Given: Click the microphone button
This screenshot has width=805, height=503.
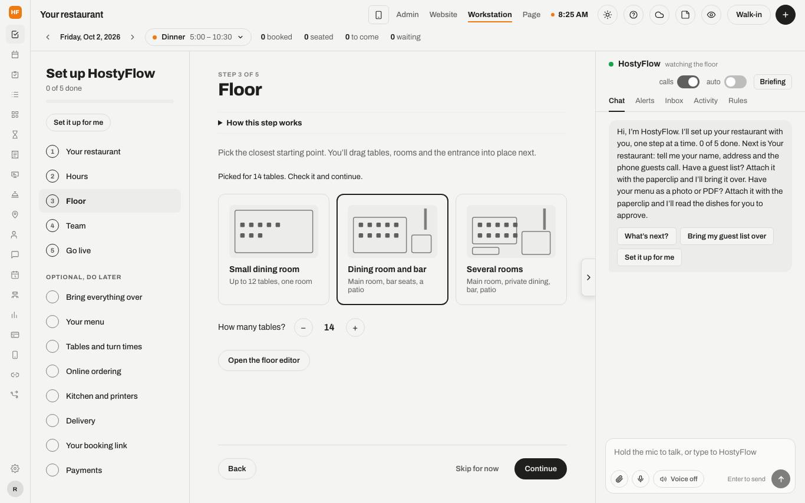Looking at the screenshot, I should click(x=641, y=479).
